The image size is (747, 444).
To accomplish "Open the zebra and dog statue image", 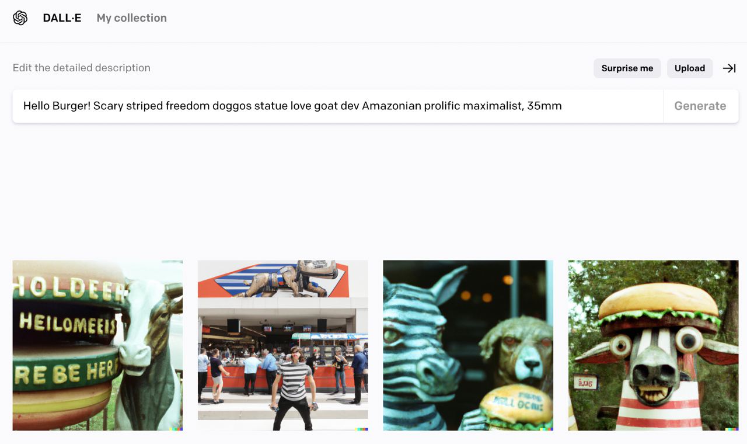I will coord(468,345).
